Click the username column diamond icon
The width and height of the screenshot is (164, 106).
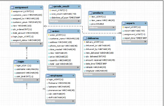[x=15, y=69]
